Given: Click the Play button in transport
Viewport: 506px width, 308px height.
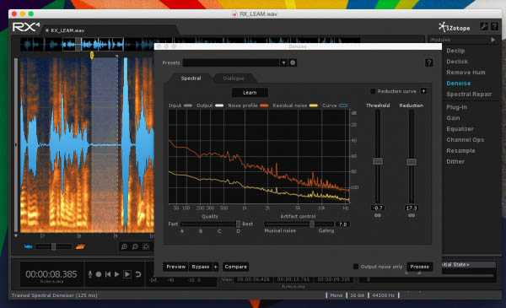Looking at the screenshot, I should 117,274.
